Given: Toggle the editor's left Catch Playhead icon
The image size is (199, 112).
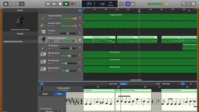Looking at the screenshot, I should coord(42,84).
